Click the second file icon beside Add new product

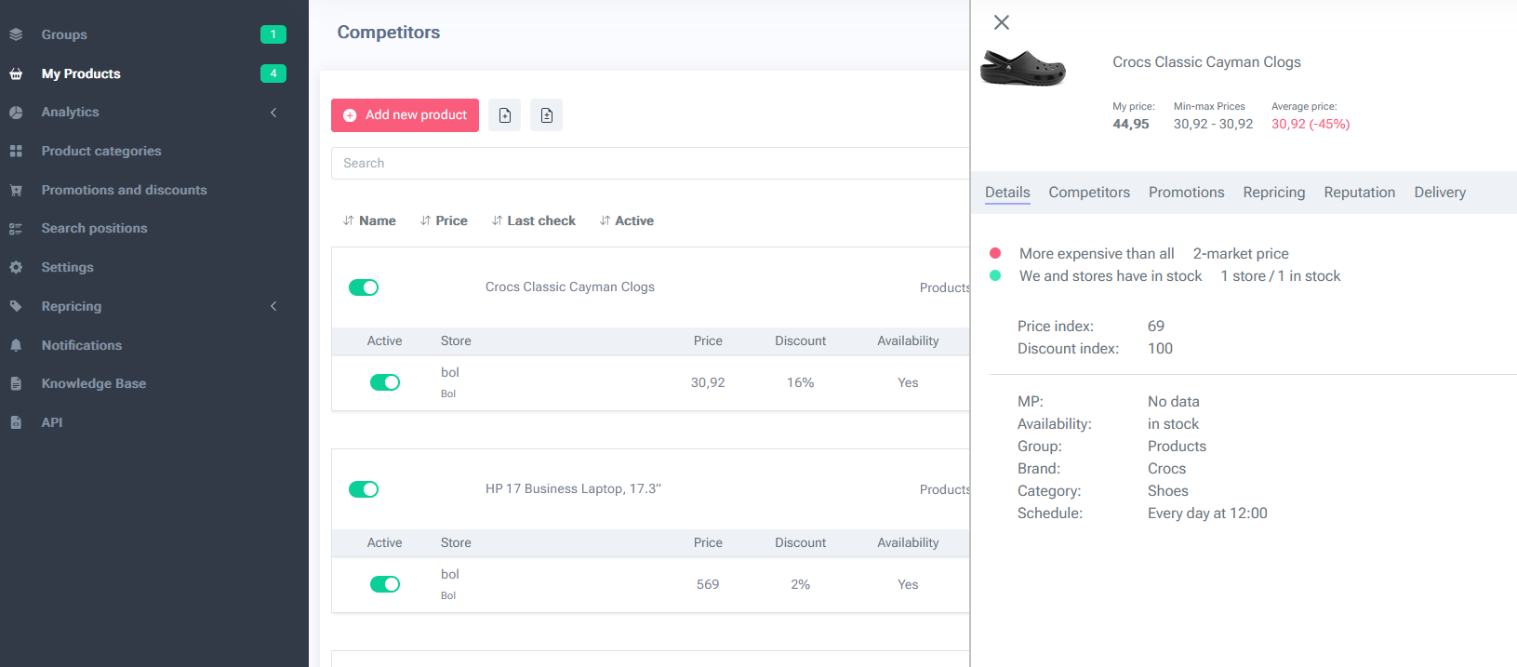tap(547, 115)
